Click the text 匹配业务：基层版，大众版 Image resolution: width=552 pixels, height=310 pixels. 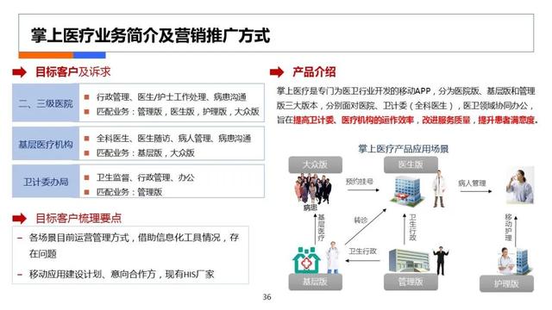(x=146, y=153)
